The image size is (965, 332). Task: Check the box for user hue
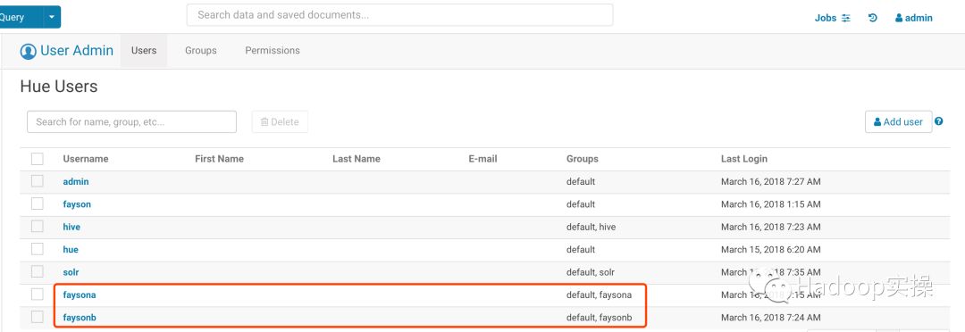(x=38, y=249)
